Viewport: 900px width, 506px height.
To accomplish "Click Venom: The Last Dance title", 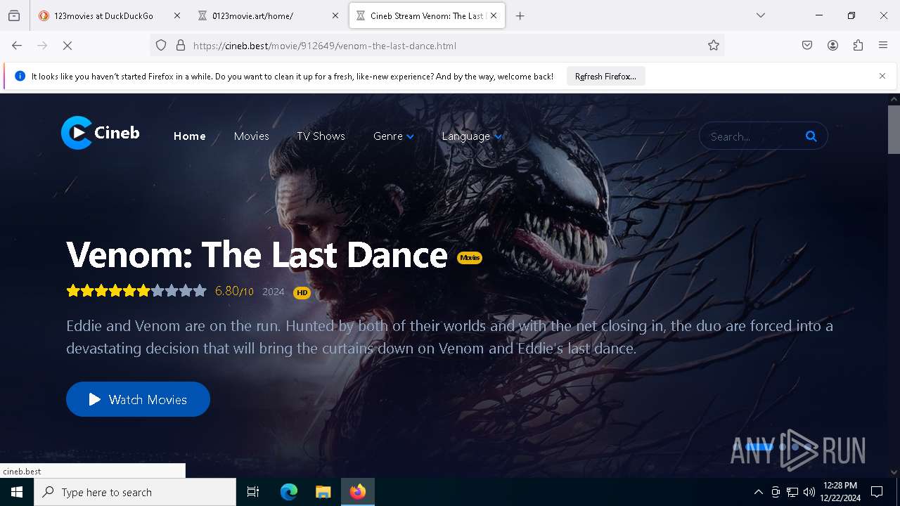I will point(257,254).
